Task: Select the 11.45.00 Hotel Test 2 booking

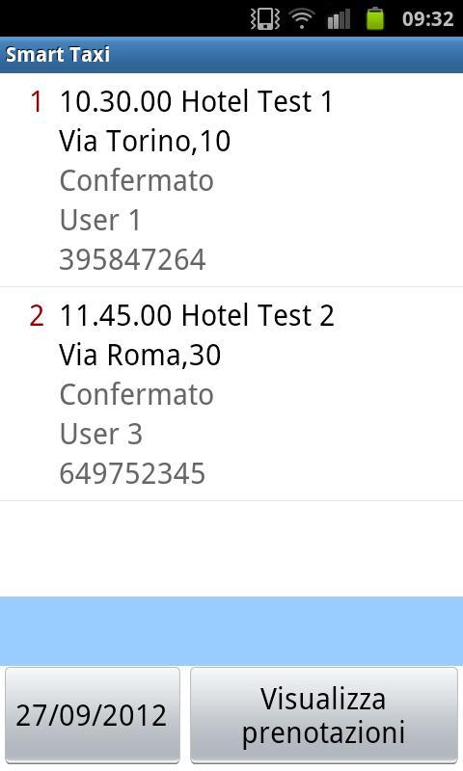Action: [231, 394]
